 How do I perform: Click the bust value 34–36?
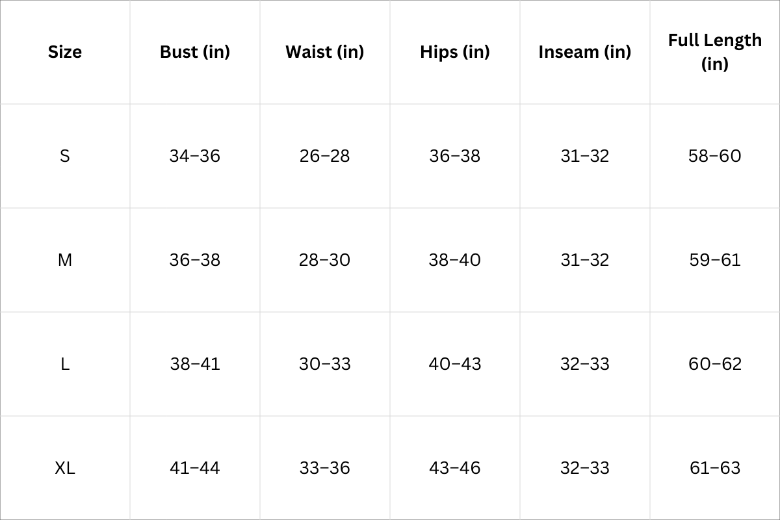[195, 156]
